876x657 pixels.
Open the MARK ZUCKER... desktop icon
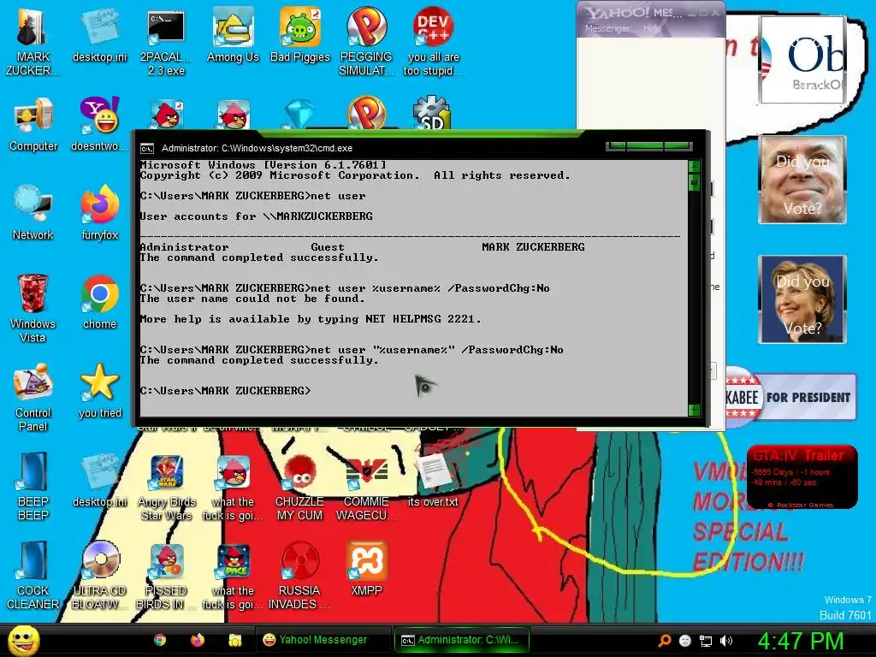click(33, 40)
